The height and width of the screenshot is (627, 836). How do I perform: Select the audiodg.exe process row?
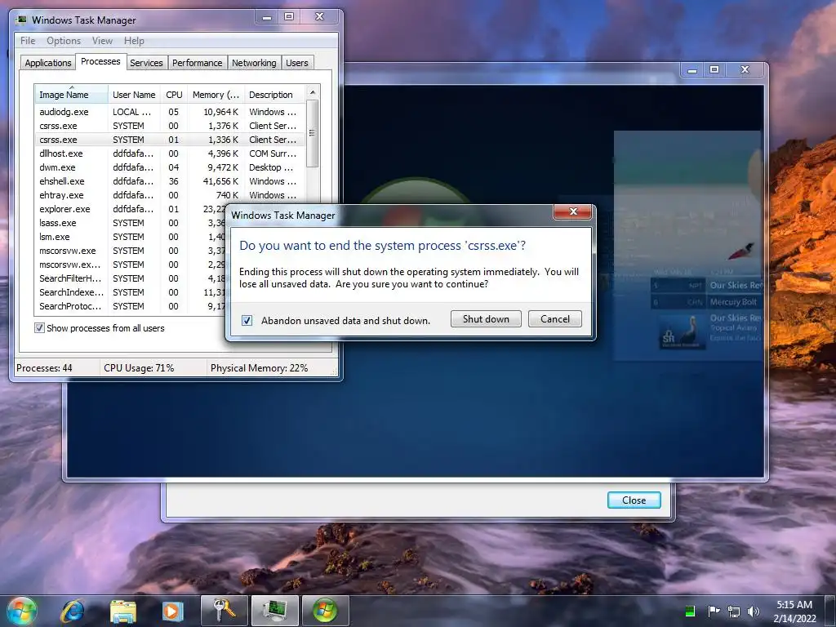(170, 112)
